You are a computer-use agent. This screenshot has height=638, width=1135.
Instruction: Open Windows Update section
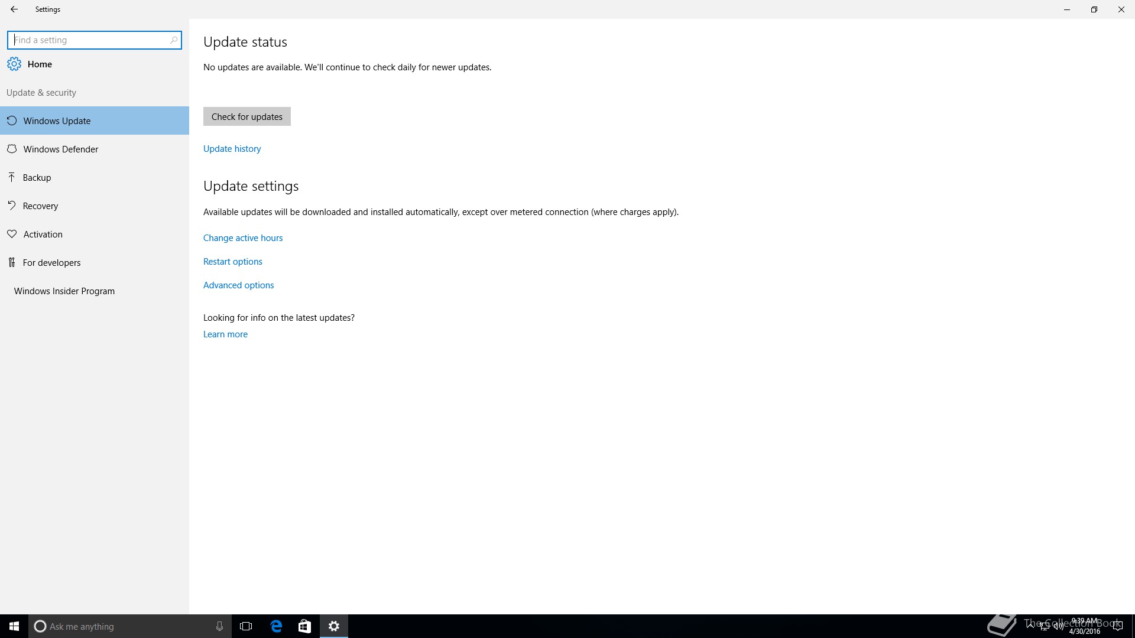95,121
